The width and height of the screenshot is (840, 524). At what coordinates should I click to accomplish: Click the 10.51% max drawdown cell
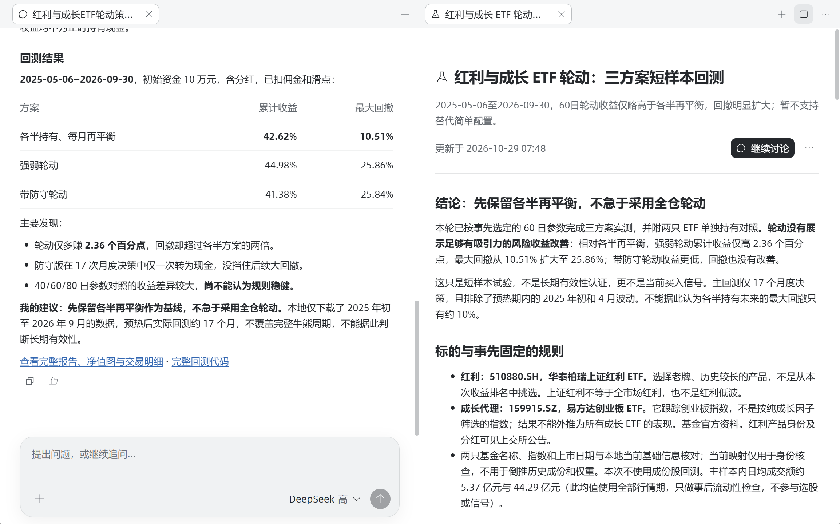point(376,136)
